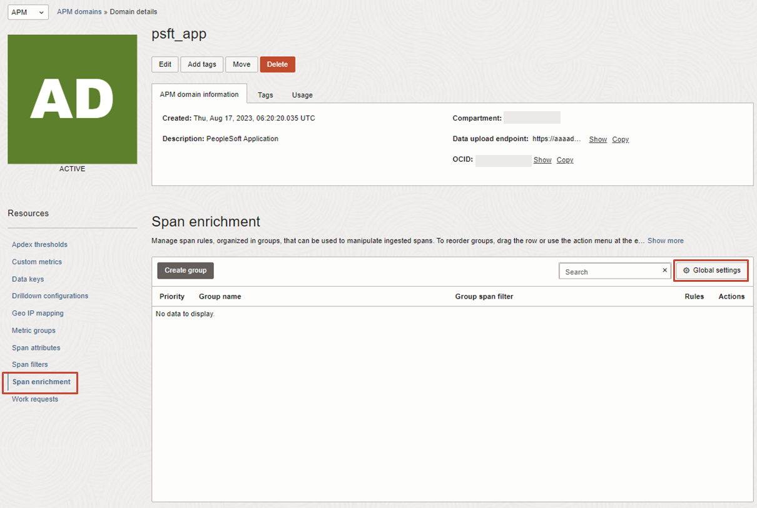The width and height of the screenshot is (757, 508).
Task: Copy the domain OCID
Action: (x=564, y=160)
